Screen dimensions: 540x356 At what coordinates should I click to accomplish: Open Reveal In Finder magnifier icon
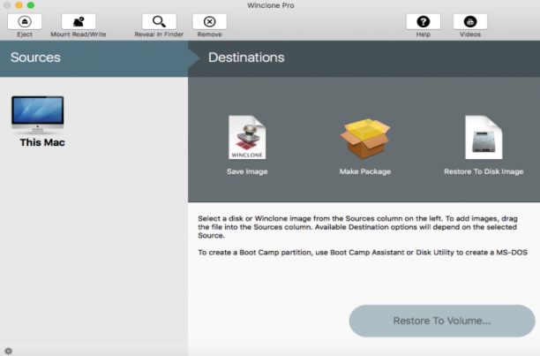159,22
